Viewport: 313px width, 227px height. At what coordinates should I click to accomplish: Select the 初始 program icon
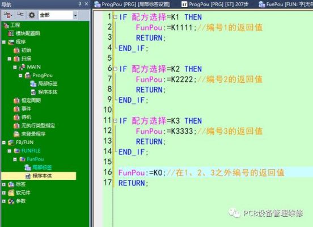pyautogui.click(x=16, y=51)
